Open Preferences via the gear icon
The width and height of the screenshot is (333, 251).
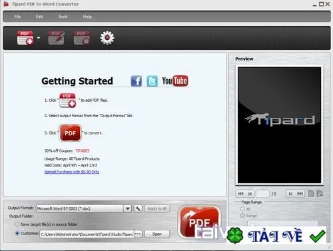click(107, 38)
